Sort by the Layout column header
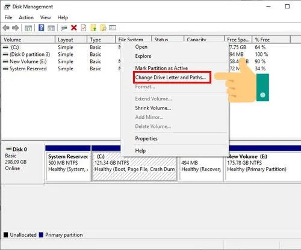 [71, 40]
